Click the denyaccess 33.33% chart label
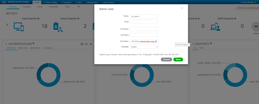Viewport: 259px width, 104px height. point(23,68)
